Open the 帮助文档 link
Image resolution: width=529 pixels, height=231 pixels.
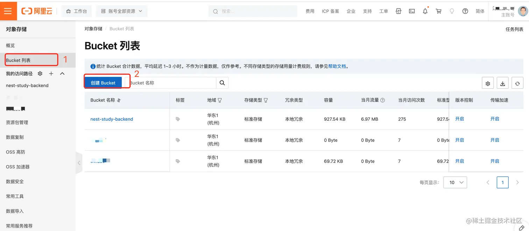[x=337, y=66]
